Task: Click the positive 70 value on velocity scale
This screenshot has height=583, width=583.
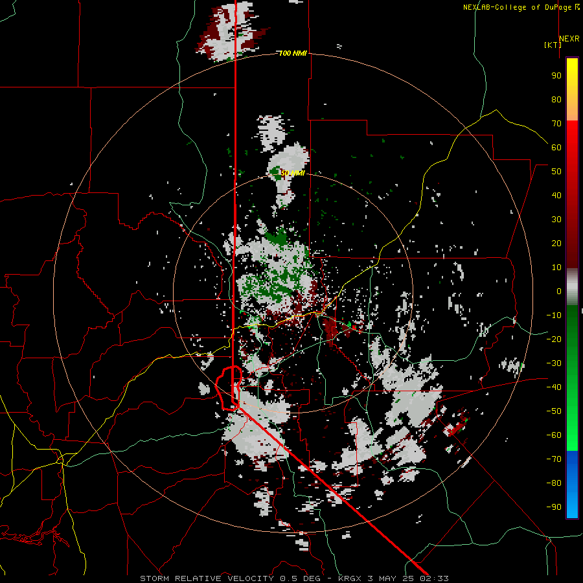Action: point(556,124)
